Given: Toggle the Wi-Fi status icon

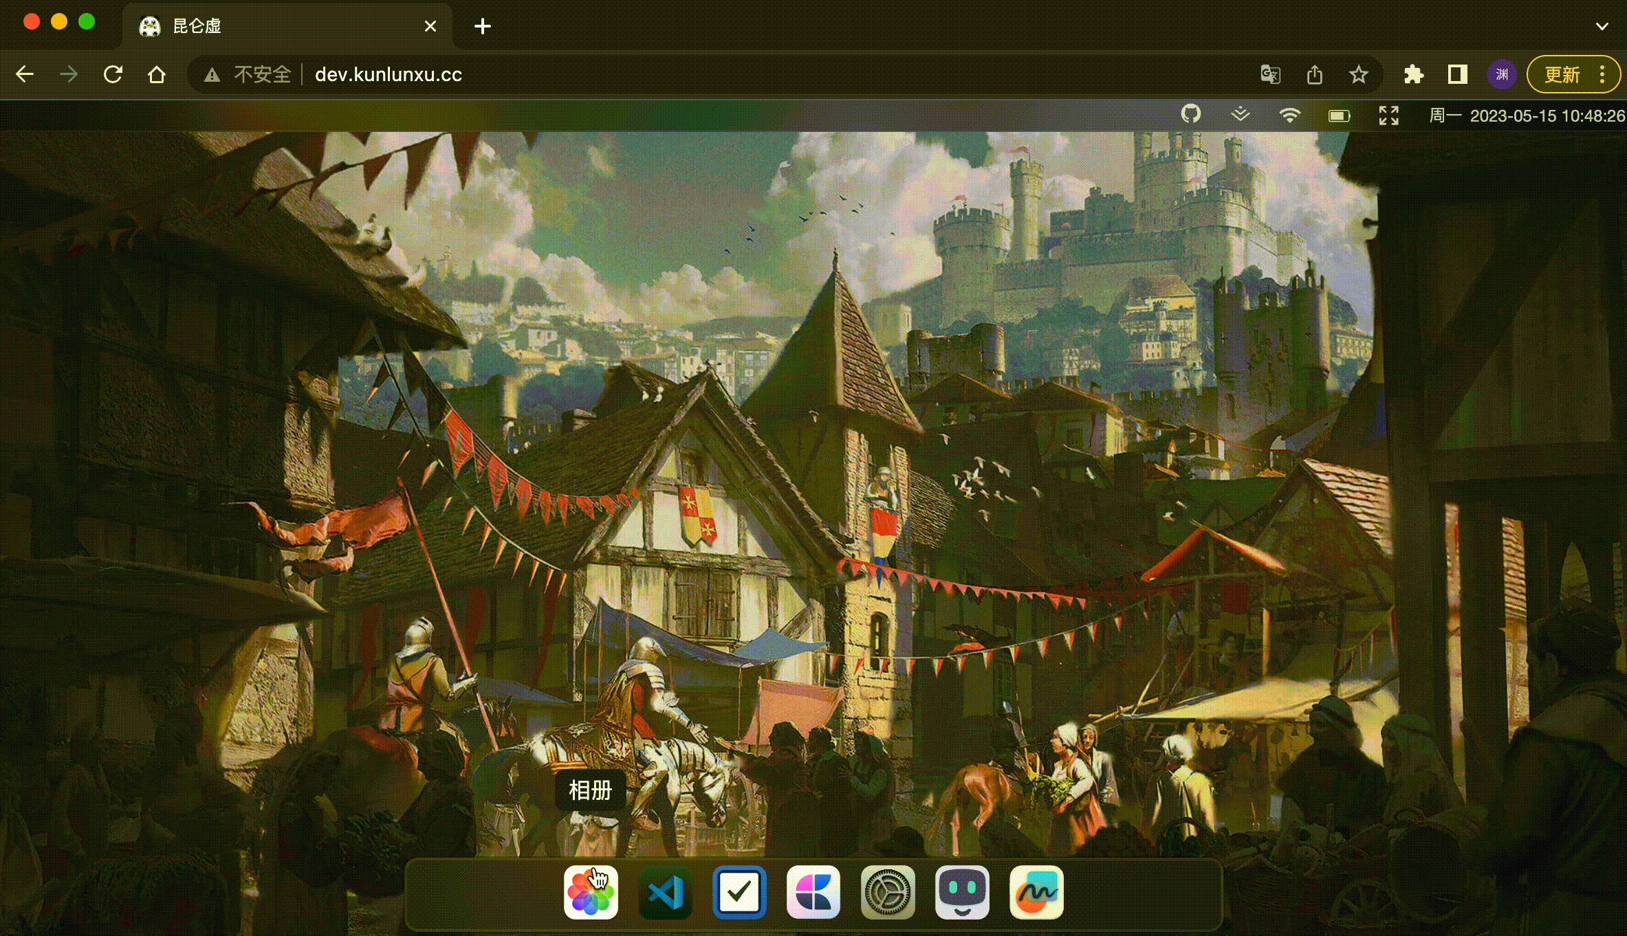Looking at the screenshot, I should (1289, 115).
